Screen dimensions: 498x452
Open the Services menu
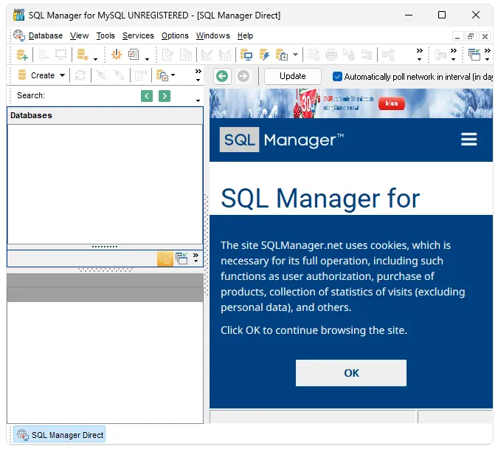tap(138, 35)
